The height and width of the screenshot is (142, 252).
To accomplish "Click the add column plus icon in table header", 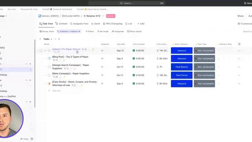I will 239,44.
